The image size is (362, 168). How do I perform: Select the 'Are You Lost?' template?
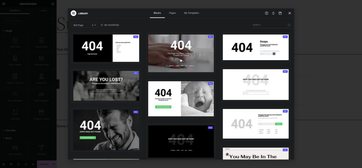(x=106, y=86)
